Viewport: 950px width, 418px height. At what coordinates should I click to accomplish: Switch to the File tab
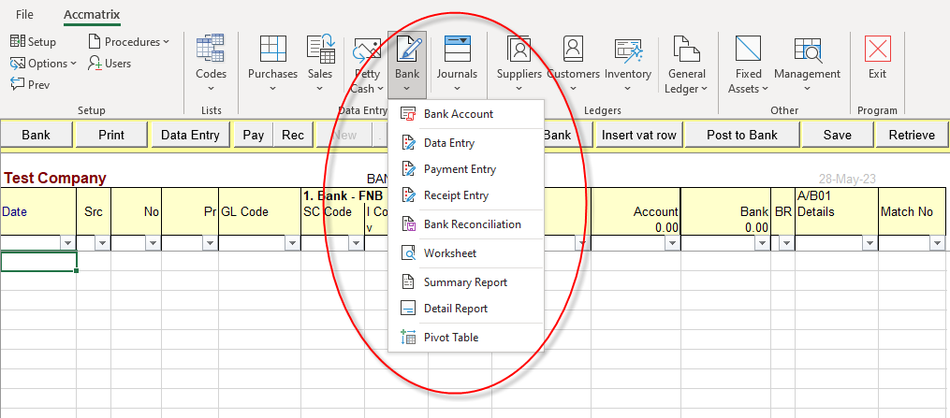24,15
